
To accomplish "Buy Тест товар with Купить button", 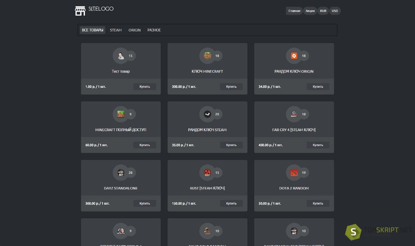I will click(145, 87).
